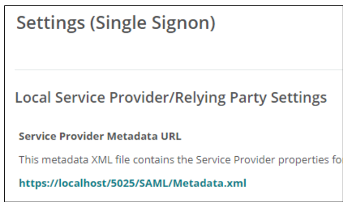Click the 'localhost' part of the metadata link
347x207 pixels.
(x=82, y=183)
